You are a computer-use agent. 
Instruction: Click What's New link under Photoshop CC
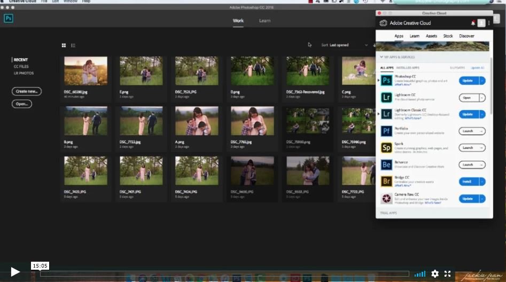[403, 84]
